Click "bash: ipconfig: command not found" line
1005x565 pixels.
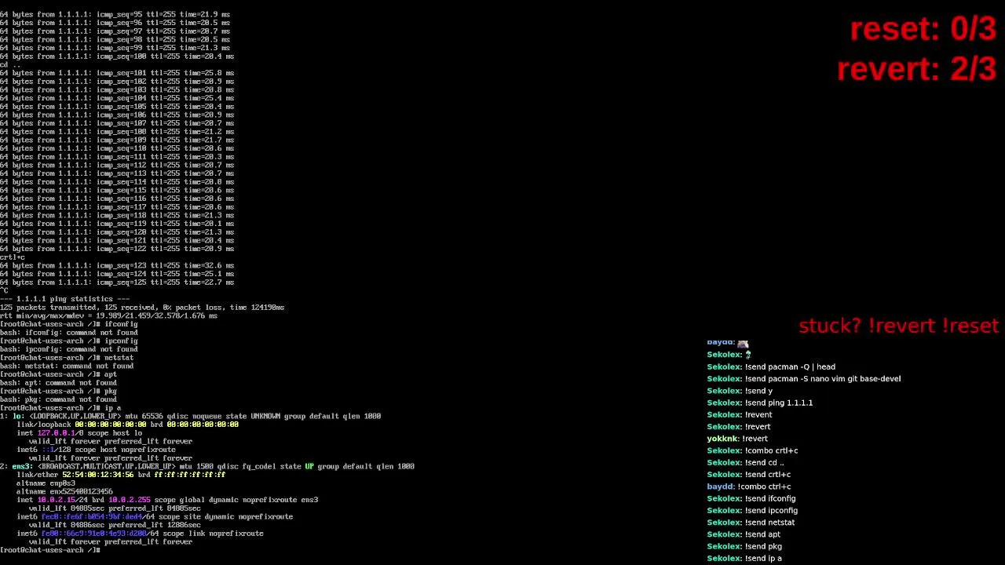(x=69, y=349)
